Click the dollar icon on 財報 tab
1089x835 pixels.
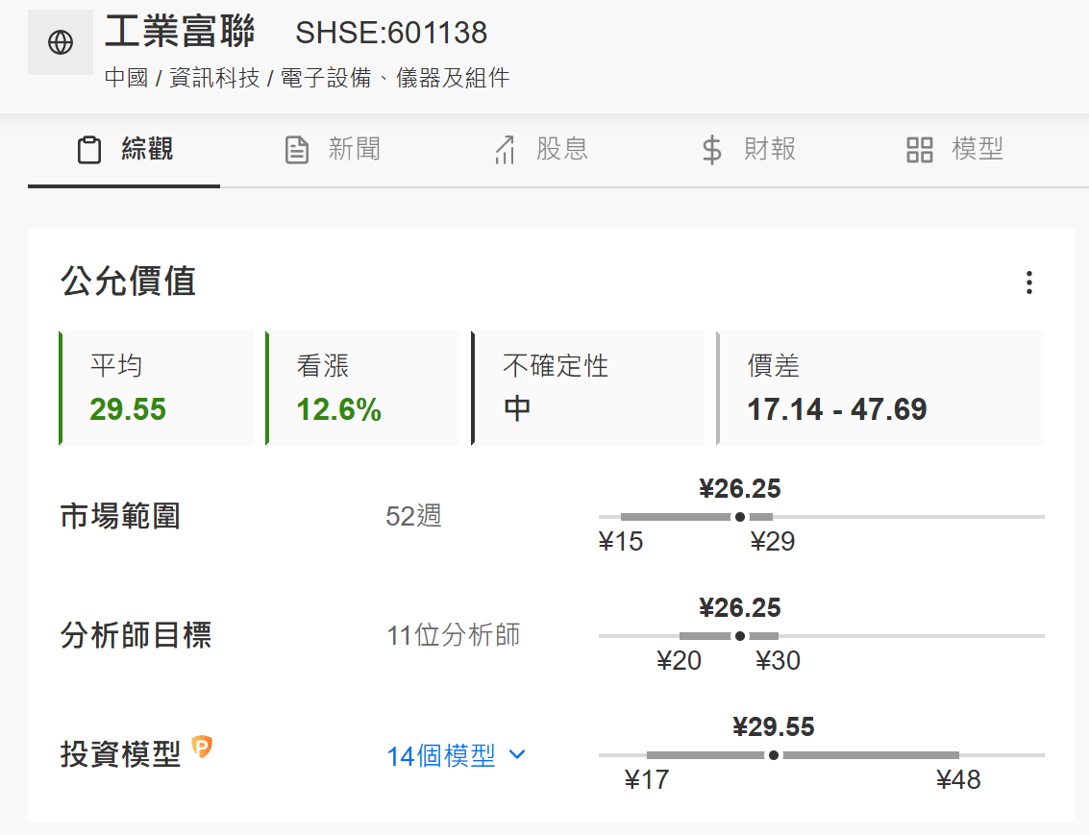click(712, 150)
